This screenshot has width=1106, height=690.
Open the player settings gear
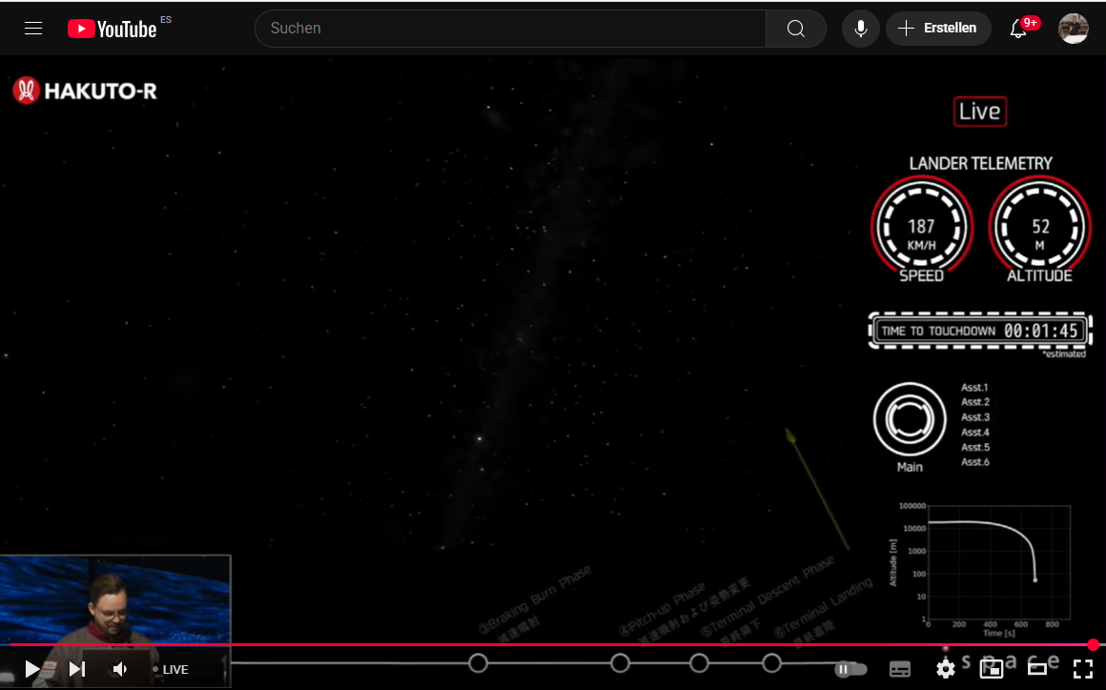pyautogui.click(x=945, y=669)
